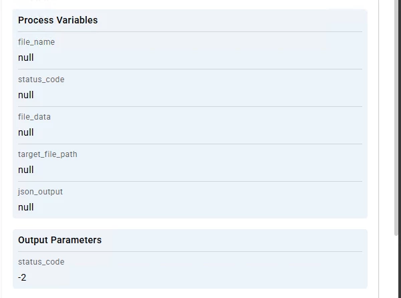Viewport: 401px width, 298px height.
Task: Click the -2 output status value
Action: tap(22, 277)
